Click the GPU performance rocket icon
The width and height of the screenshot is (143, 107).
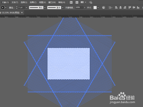click(90, 2)
